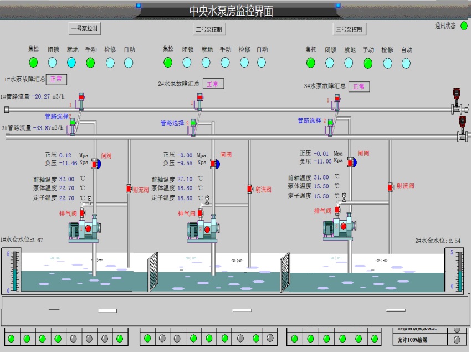The height and width of the screenshot is (352, 471).
Task: Click jet valve (射流阀) right of pump 2
Action: point(249,189)
